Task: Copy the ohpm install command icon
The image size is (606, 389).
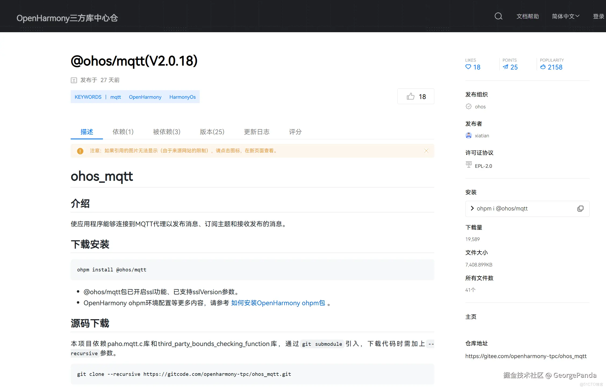Action: [x=580, y=209]
